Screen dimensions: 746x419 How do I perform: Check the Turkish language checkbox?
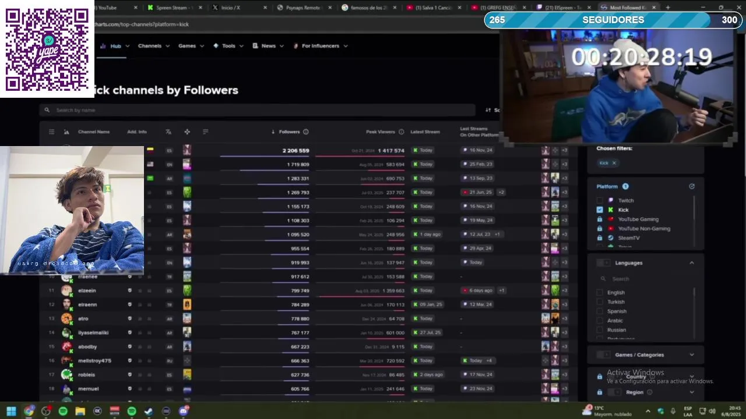click(x=600, y=302)
